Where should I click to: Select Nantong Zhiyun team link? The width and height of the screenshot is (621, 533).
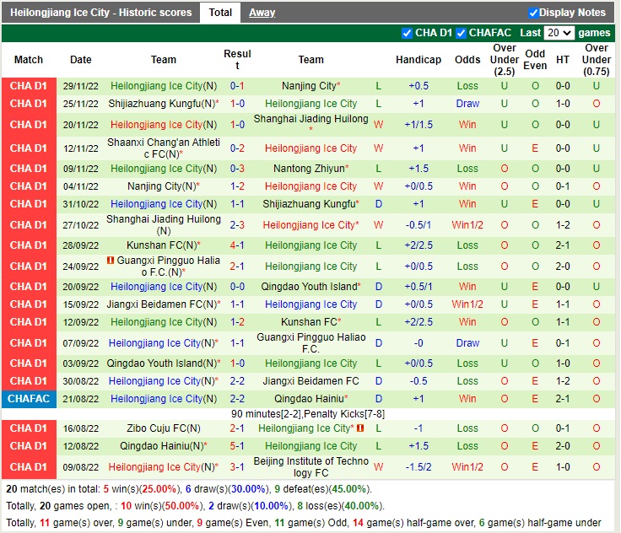pyautogui.click(x=308, y=169)
